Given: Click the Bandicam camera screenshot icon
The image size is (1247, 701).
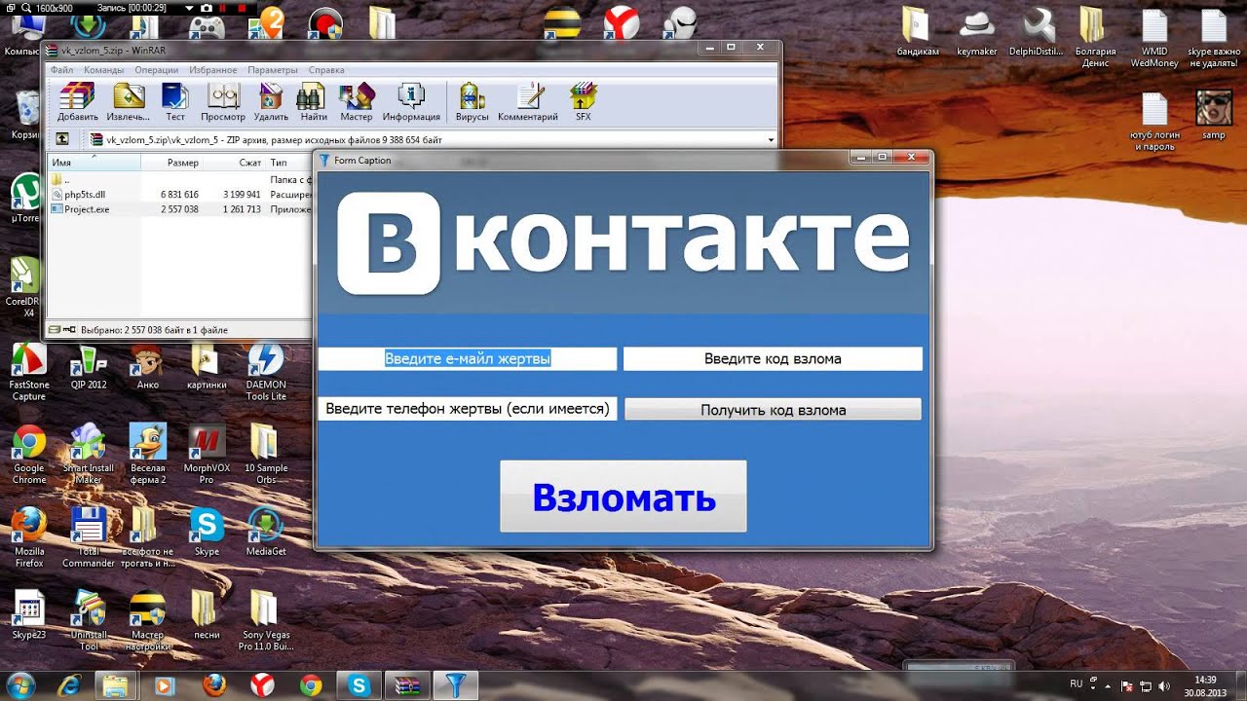Looking at the screenshot, I should pos(207,7).
